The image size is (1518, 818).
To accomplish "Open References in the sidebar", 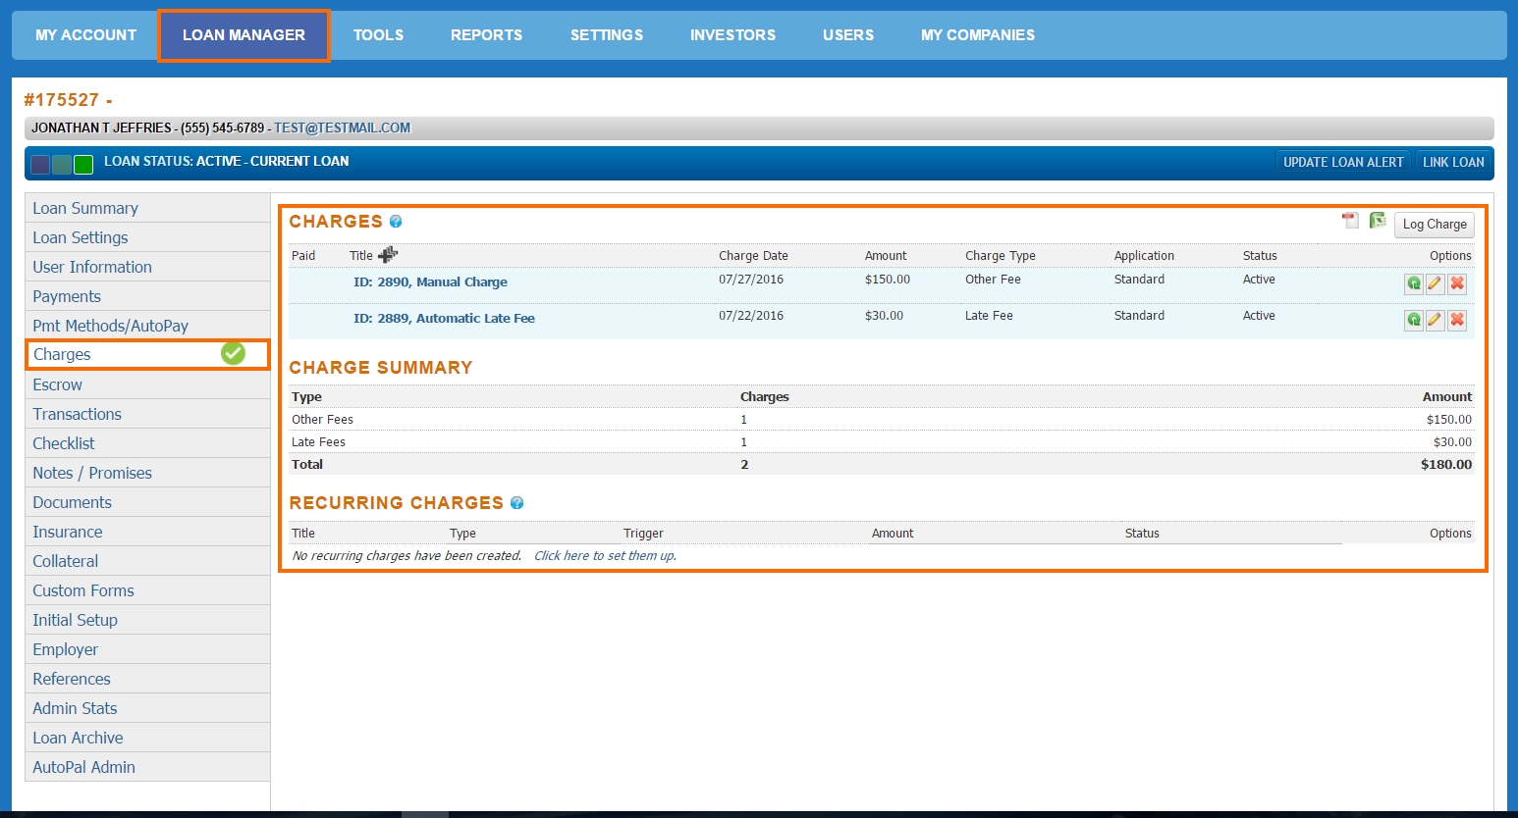I will point(147,679).
